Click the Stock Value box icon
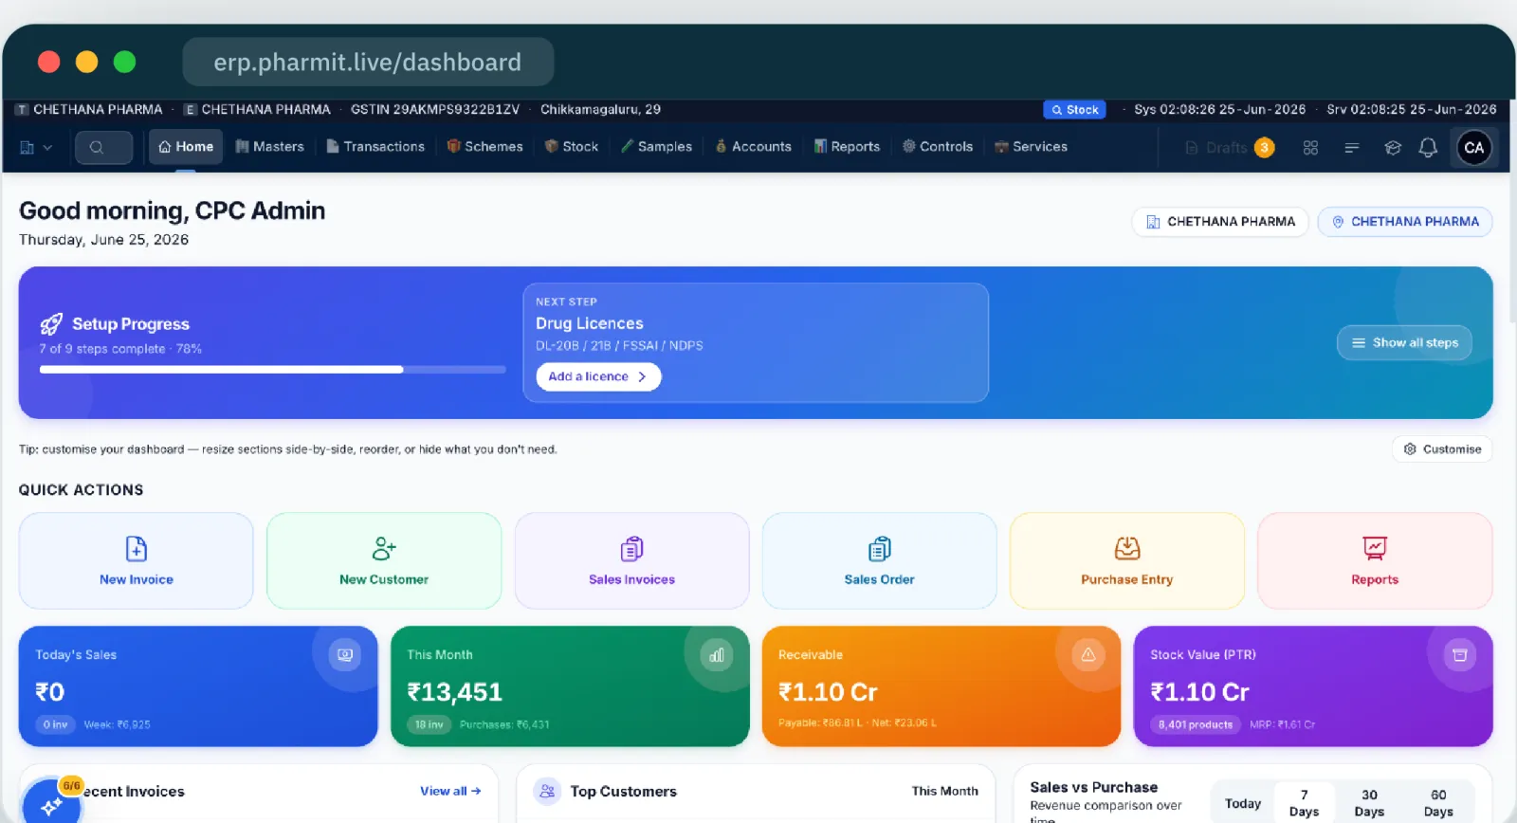The height and width of the screenshot is (823, 1517). click(1460, 655)
